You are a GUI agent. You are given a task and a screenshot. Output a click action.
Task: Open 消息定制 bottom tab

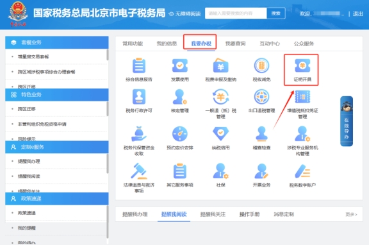[284, 214]
